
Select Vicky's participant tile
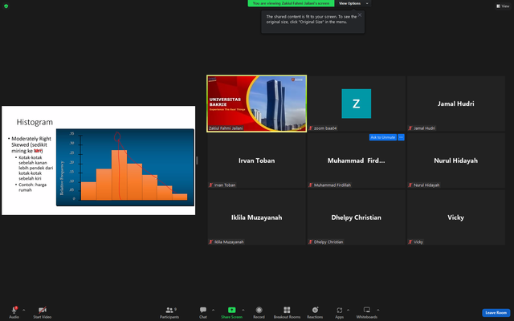(x=455, y=217)
